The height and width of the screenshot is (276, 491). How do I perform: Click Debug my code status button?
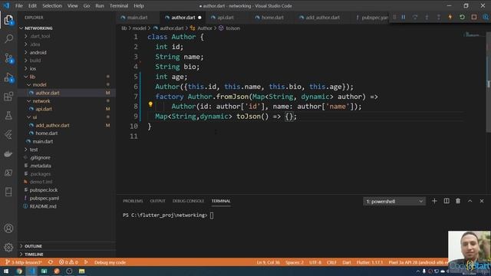tap(110, 262)
